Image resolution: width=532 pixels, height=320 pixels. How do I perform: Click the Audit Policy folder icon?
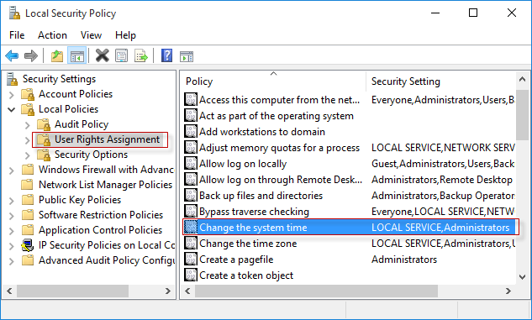44,124
